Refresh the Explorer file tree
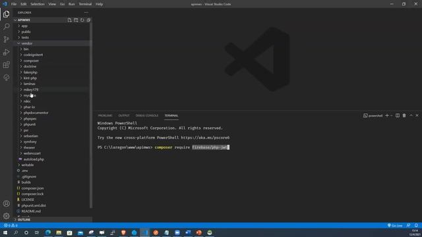The image size is (422, 237). [x=82, y=20]
